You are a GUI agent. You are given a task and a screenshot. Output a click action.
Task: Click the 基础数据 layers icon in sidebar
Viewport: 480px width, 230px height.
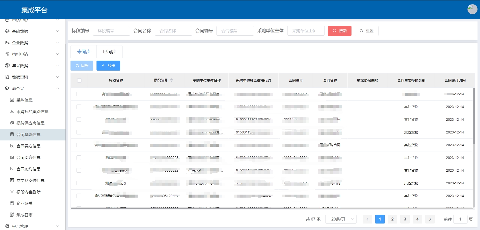(x=7, y=31)
